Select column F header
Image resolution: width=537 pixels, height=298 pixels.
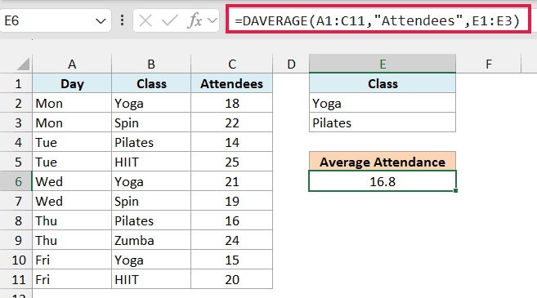tap(489, 64)
